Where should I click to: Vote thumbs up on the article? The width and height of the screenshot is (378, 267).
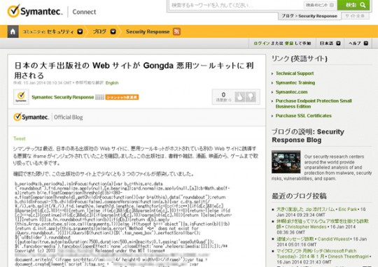pos(239,96)
